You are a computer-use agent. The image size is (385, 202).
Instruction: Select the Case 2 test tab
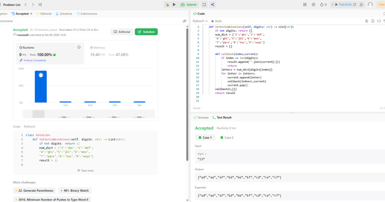pos(227,137)
